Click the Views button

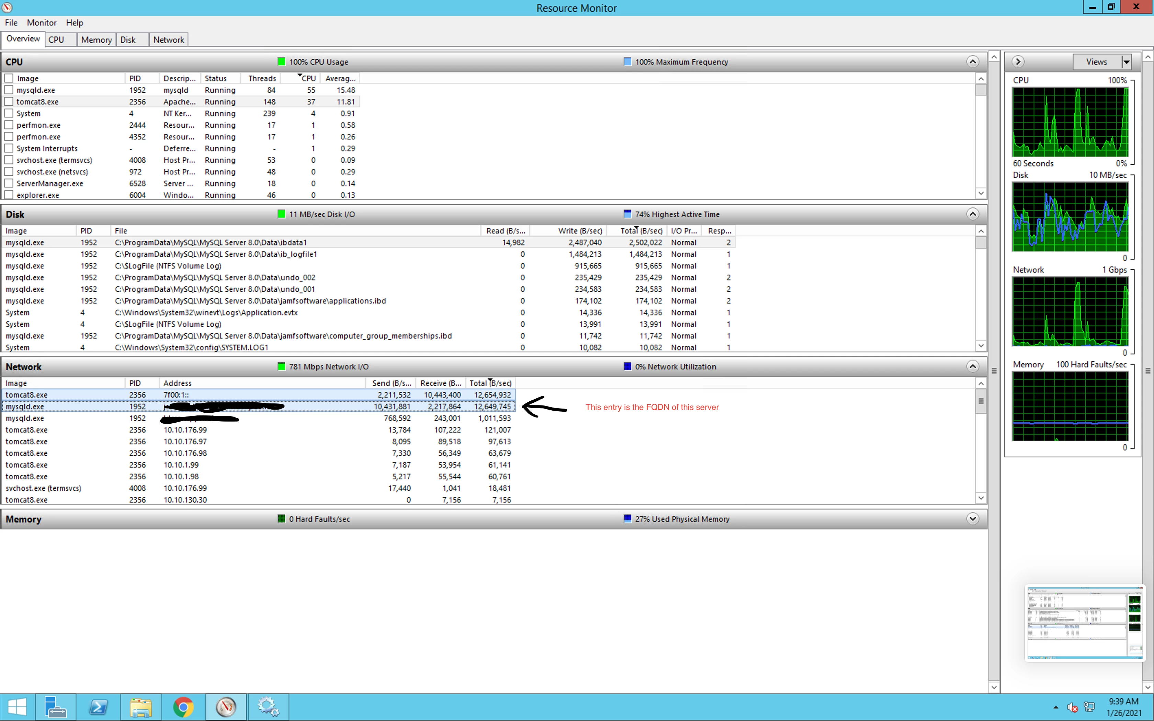click(1097, 61)
